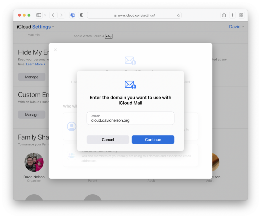The height and width of the screenshot is (218, 261).
Task: Click Manage under Custom Email Domain
Action: click(x=32, y=115)
